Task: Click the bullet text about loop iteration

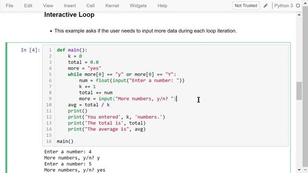Action: [x=145, y=31]
